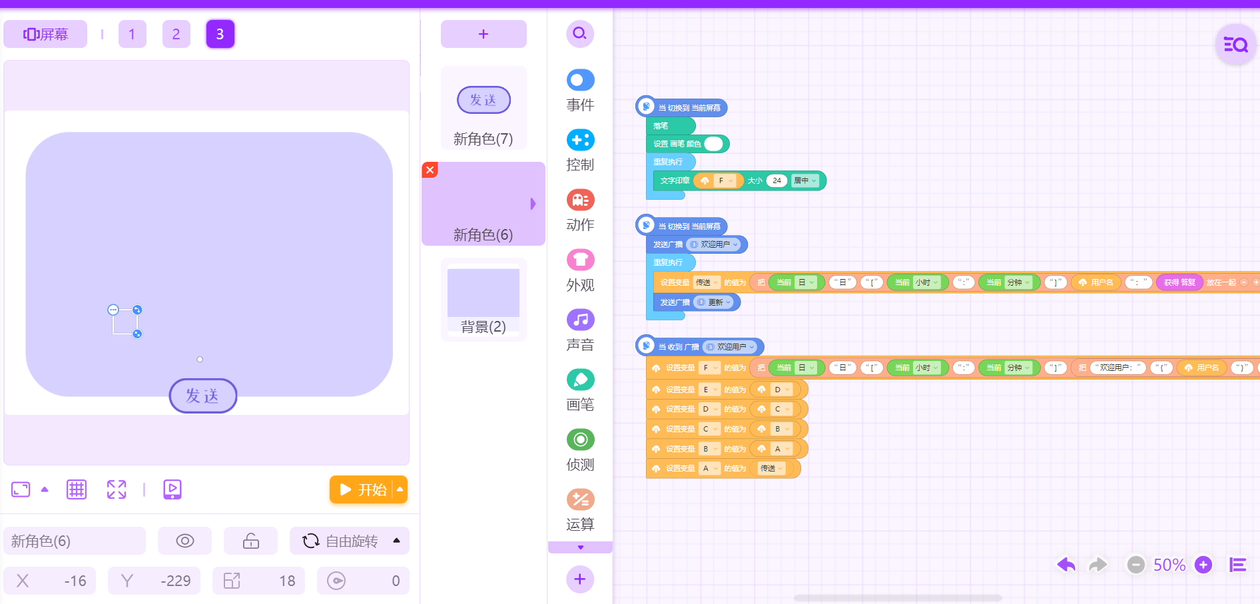This screenshot has width=1260, height=604.
Task: Expand the 自由旋转 rotation mode dropdown
Action: pos(397,541)
